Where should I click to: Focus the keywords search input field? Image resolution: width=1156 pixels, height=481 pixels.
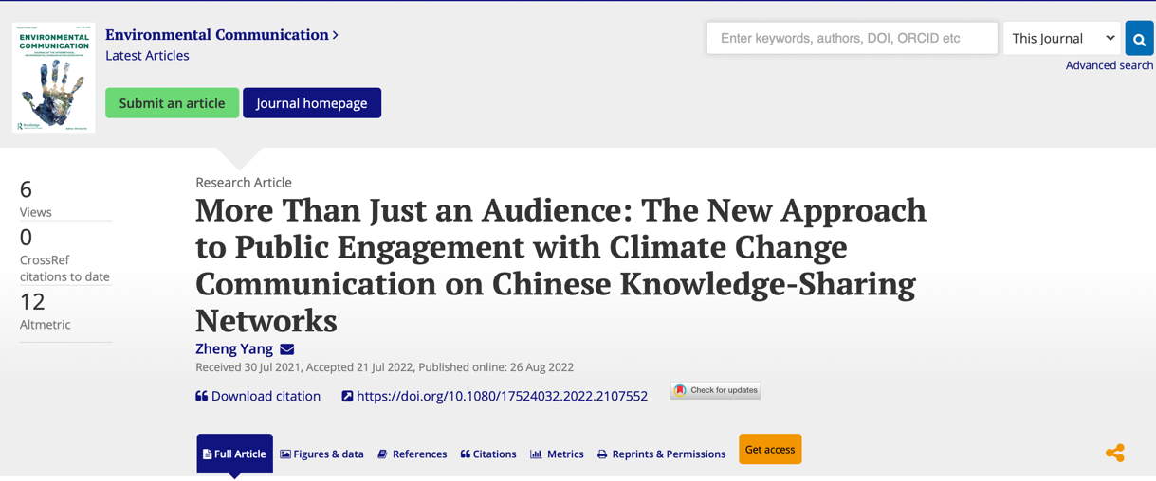(x=852, y=39)
